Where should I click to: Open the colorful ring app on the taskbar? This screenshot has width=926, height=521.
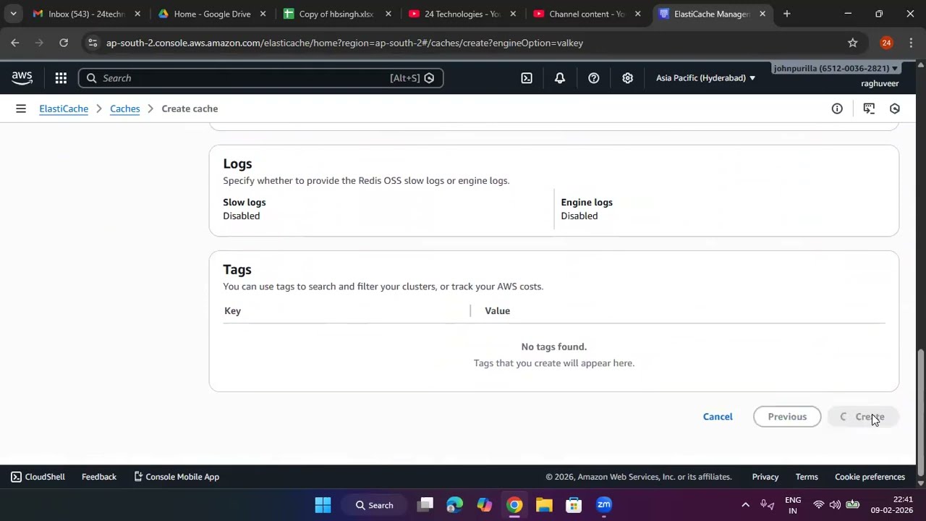click(454, 505)
